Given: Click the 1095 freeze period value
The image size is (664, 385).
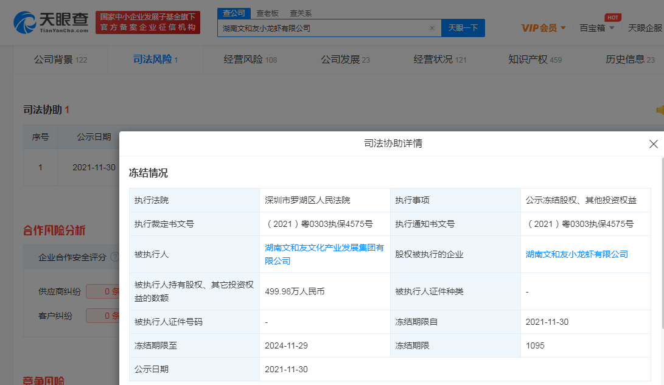Looking at the screenshot, I should point(535,345).
